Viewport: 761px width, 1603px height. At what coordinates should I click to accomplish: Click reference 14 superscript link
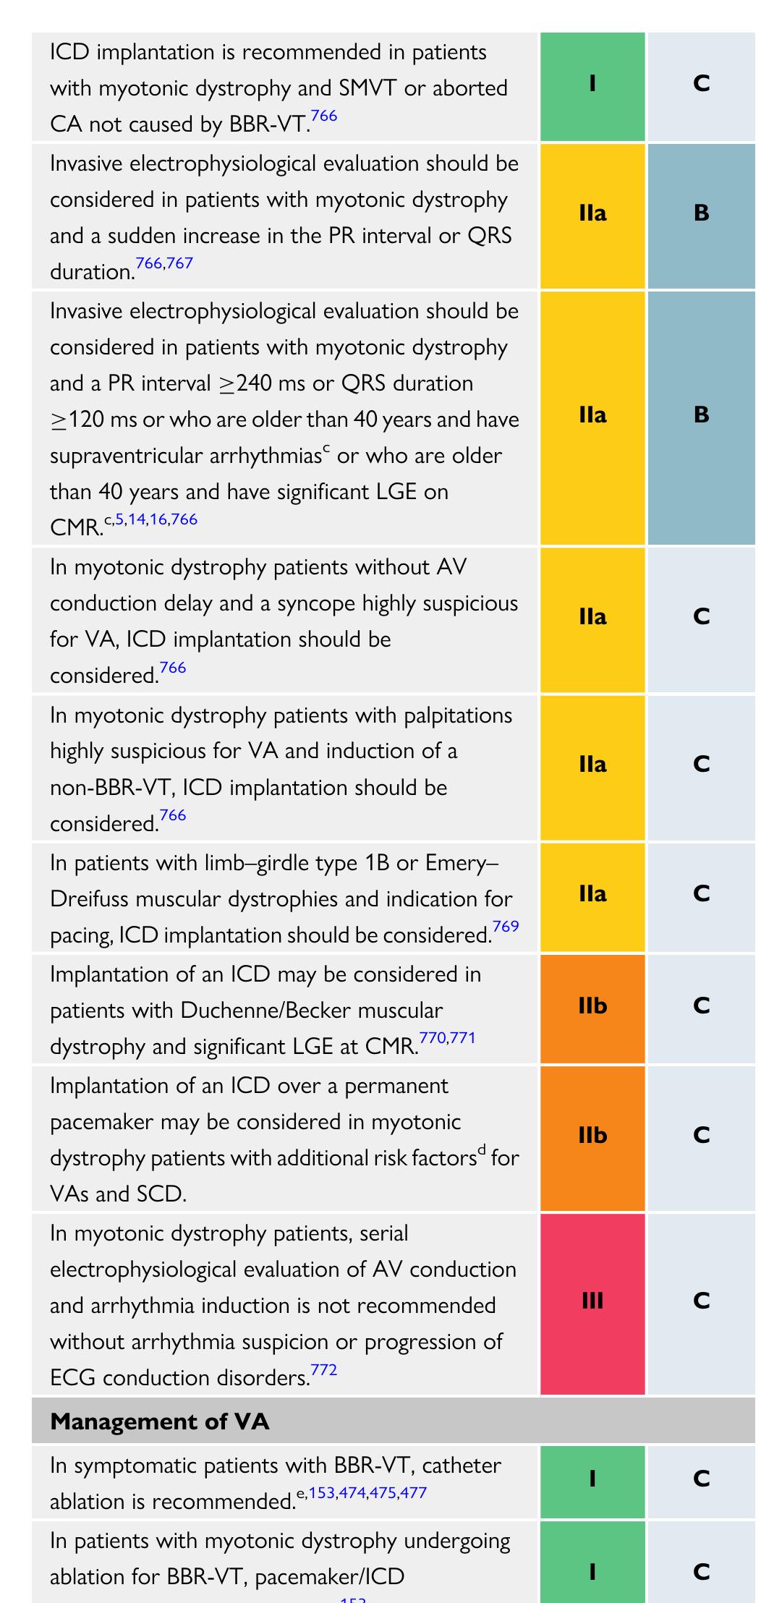coord(137,519)
